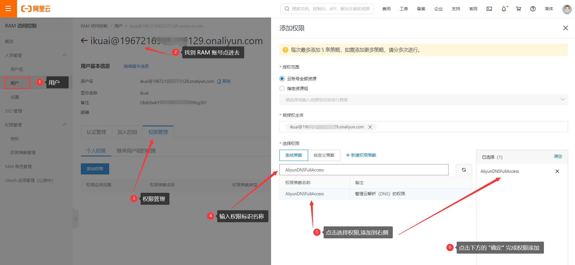This screenshot has height=265, width=575.
Task: Refresh the policy list
Action: click(464, 170)
